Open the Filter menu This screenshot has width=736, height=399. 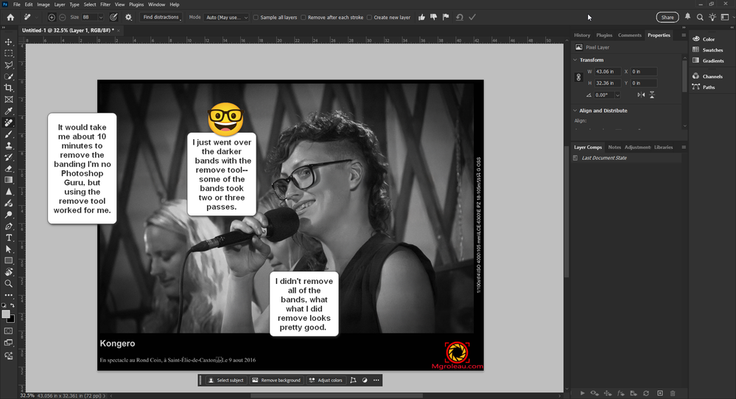coord(105,4)
